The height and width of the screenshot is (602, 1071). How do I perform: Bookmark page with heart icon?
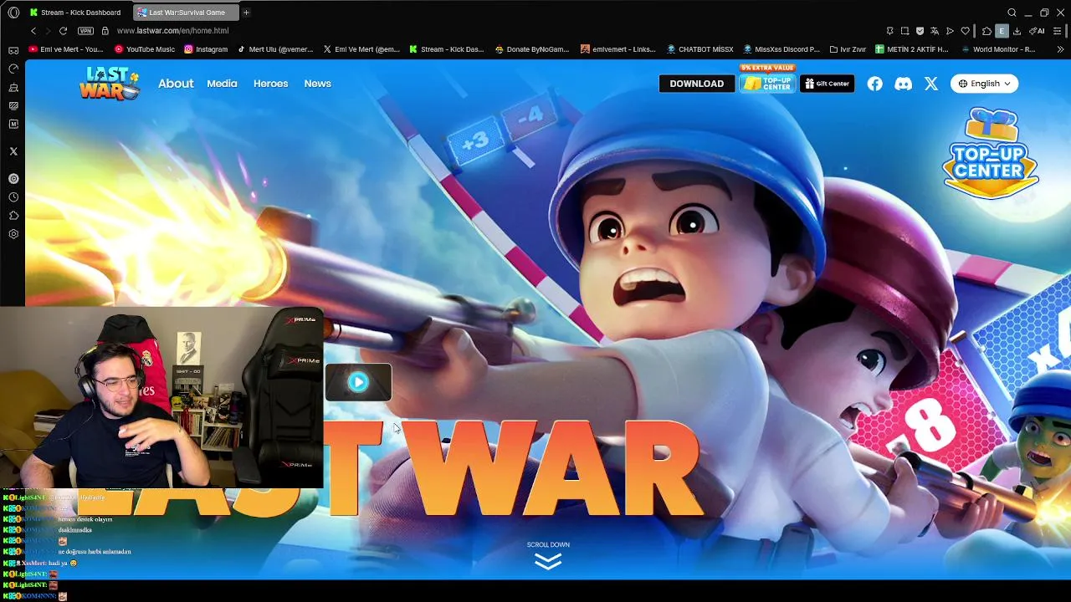[965, 31]
